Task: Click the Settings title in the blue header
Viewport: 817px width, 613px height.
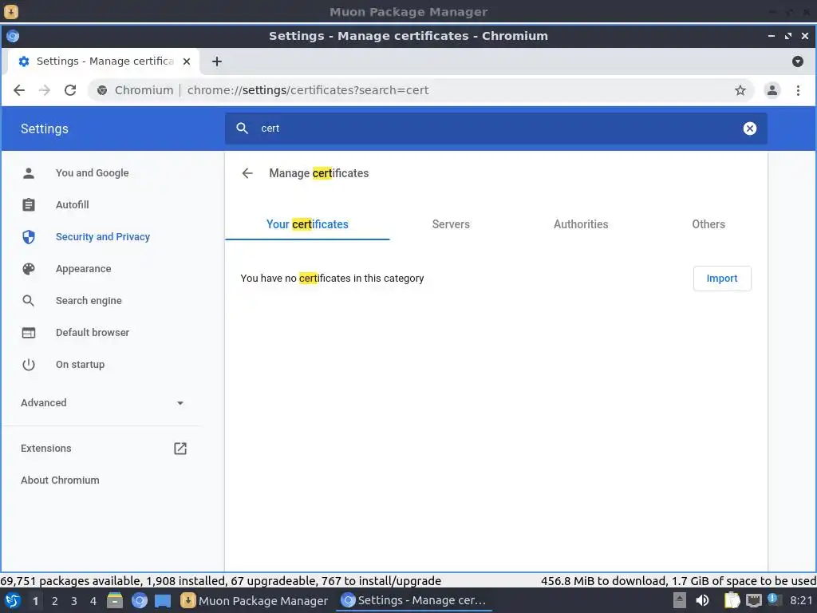Action: pos(45,129)
